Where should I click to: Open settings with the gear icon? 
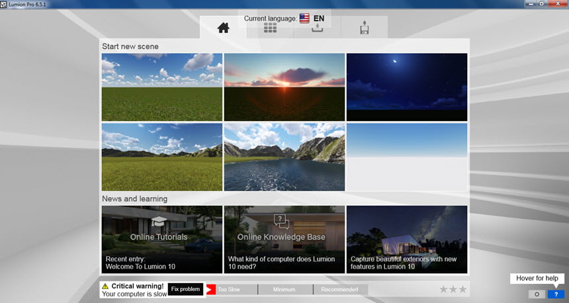(x=537, y=294)
